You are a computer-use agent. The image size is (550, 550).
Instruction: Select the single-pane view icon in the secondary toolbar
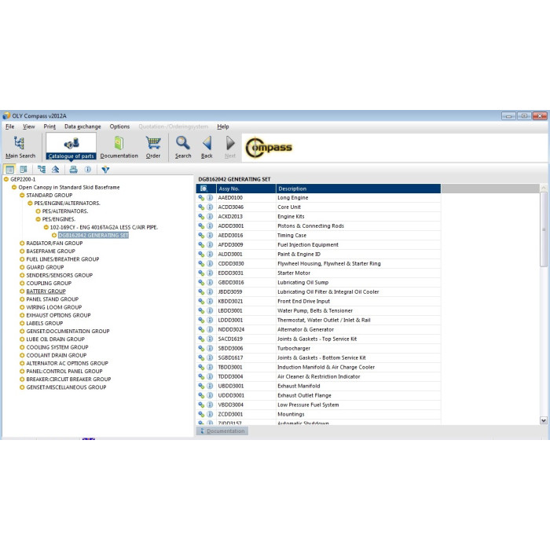click(x=9, y=170)
